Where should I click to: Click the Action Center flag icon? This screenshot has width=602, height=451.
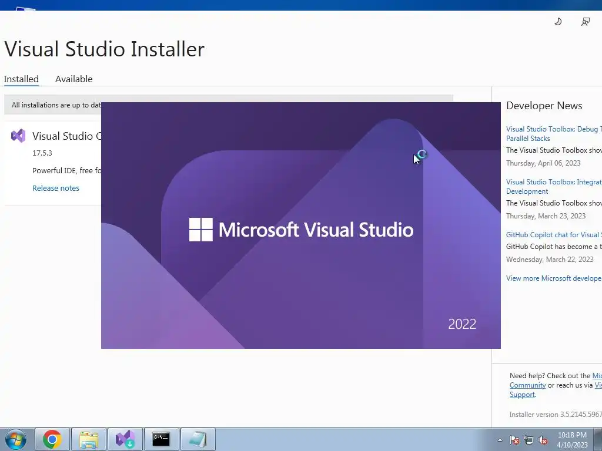[x=514, y=440]
